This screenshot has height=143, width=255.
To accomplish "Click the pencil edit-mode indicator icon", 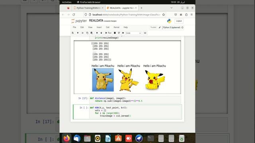I will [160, 27].
